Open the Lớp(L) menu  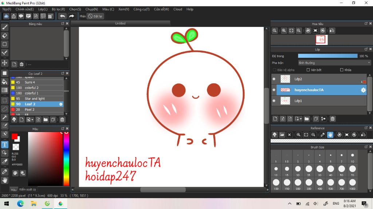[x=43, y=9]
